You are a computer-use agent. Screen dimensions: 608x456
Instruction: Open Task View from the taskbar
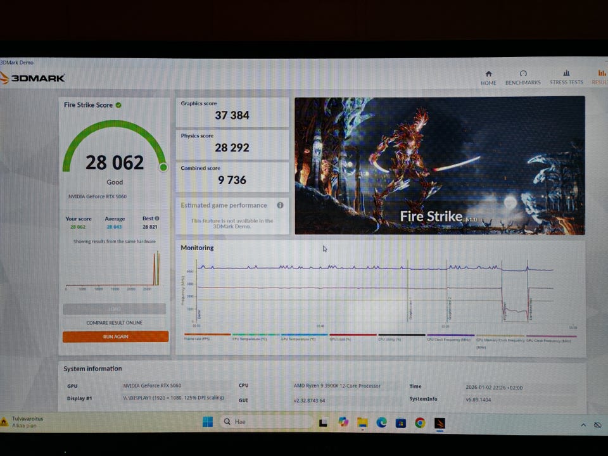click(x=323, y=422)
